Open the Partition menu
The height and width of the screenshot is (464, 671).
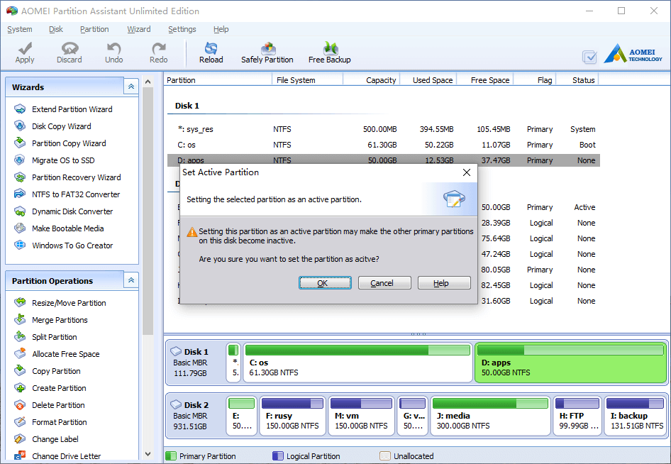(x=94, y=29)
